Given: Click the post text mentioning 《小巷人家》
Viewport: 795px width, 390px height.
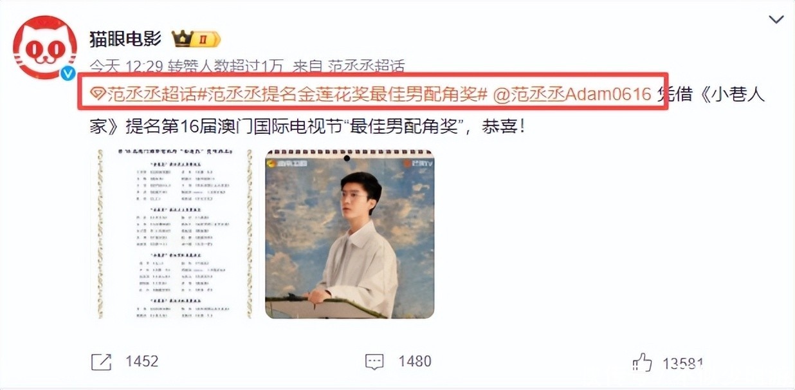Looking at the screenshot, I should (427, 111).
